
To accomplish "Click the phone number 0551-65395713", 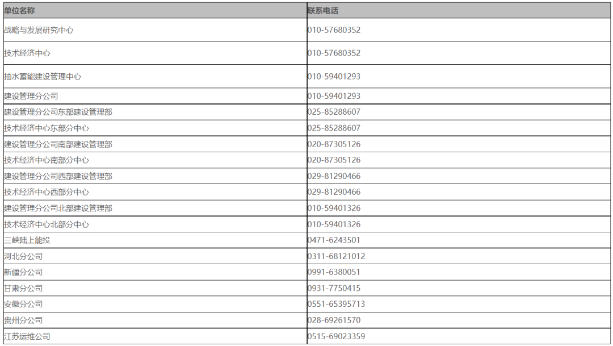I will click(x=336, y=304).
